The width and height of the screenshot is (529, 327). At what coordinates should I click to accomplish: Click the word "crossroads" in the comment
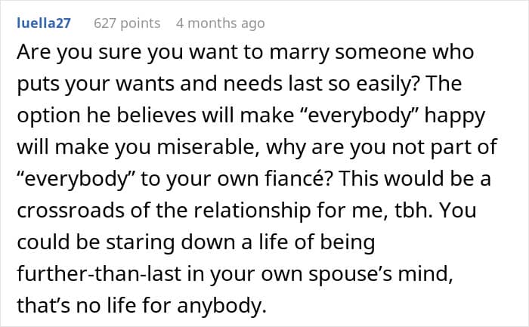click(x=71, y=211)
